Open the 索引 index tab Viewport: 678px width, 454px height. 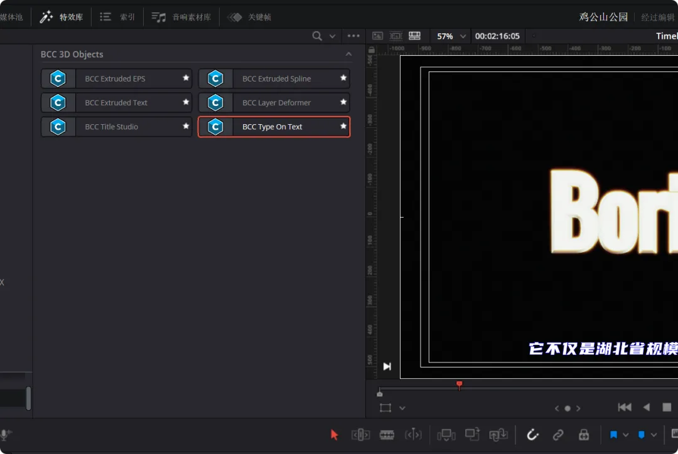click(x=117, y=18)
